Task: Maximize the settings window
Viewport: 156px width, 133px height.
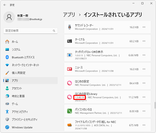Action: pyautogui.click(x=142, y=3)
